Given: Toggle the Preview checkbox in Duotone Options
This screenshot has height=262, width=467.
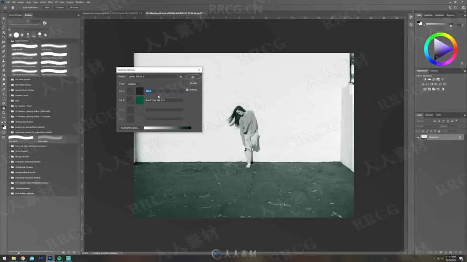Looking at the screenshot, I should [x=187, y=90].
